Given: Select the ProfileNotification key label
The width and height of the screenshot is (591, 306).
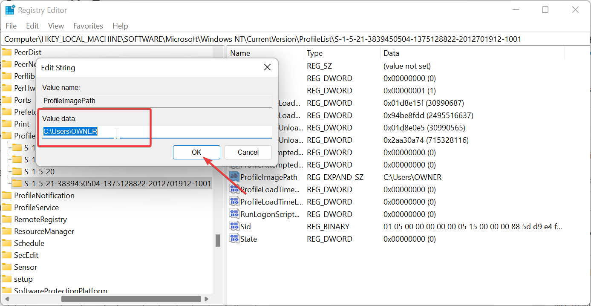Looking at the screenshot, I should tap(44, 196).
